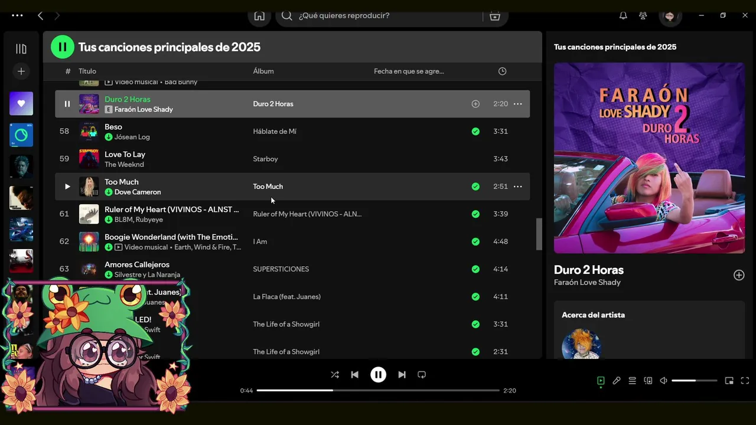Pause the Duro 2 Horas row
Viewport: 756px width, 425px height.
(x=67, y=104)
